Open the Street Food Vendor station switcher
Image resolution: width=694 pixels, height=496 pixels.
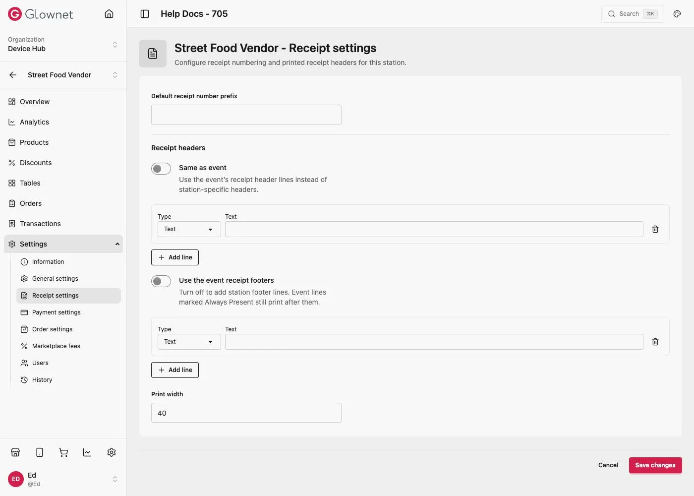tap(72, 75)
